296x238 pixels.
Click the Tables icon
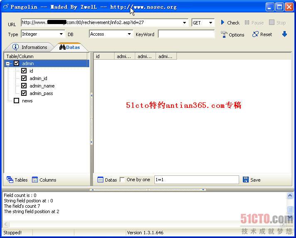(x=10, y=180)
